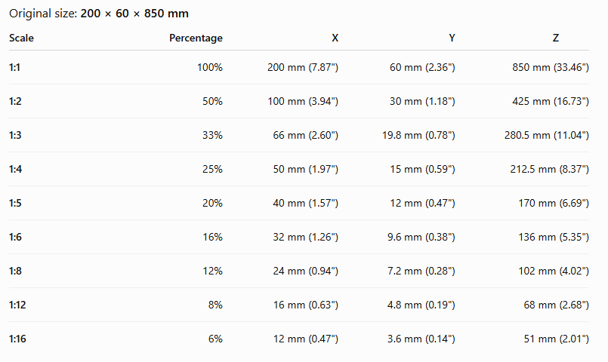This screenshot has width=608, height=362.
Task: Click the 280.5 mm (11.04") Z value
Action: 547,135
